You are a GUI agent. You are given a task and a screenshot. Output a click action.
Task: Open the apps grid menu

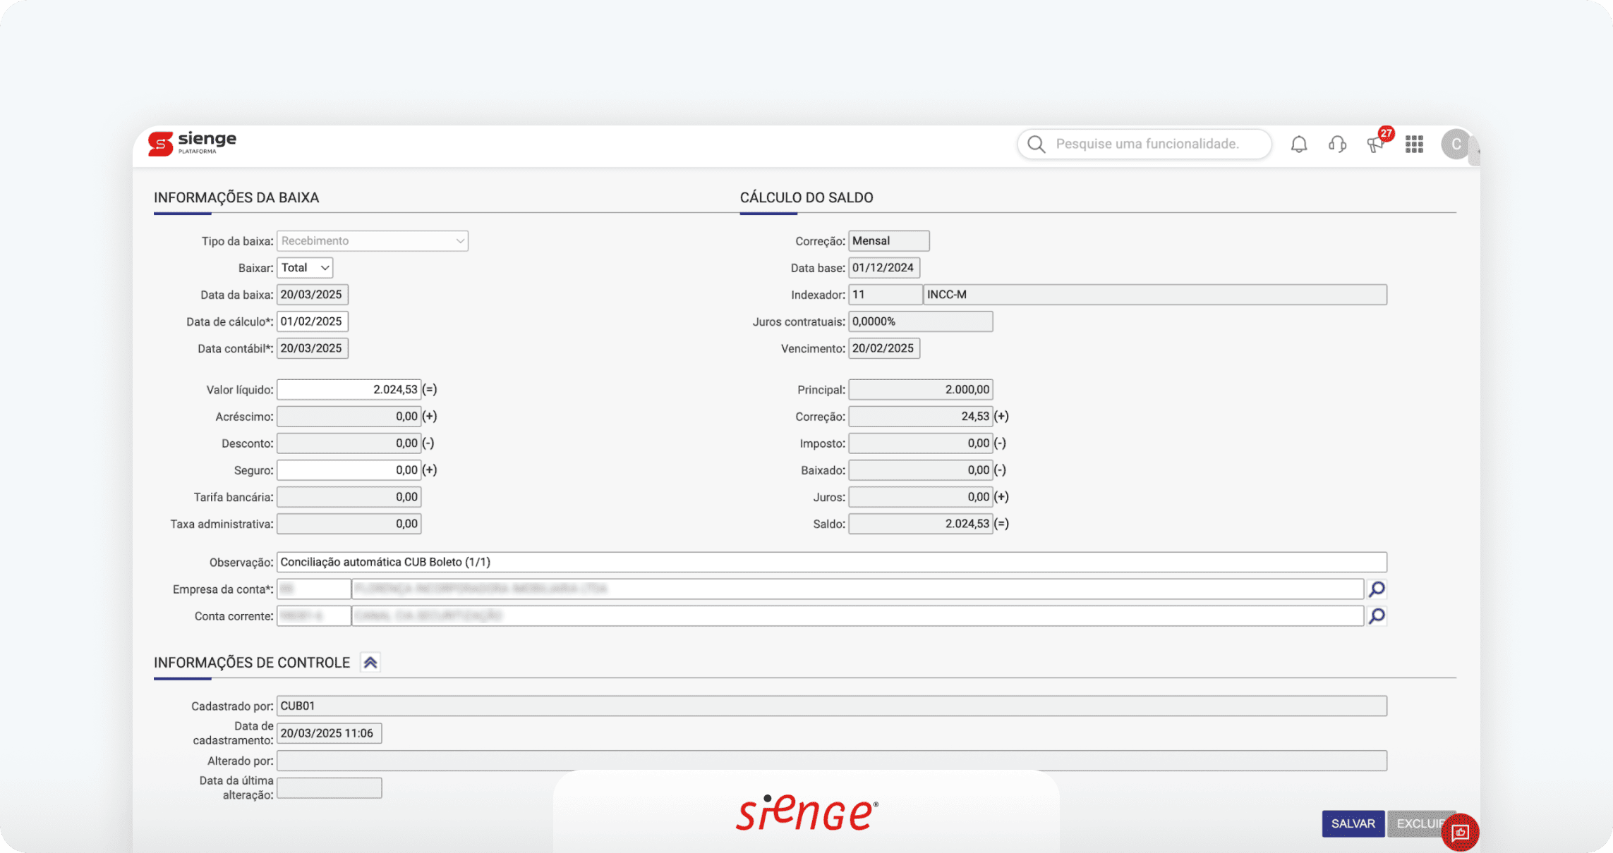pyautogui.click(x=1414, y=144)
